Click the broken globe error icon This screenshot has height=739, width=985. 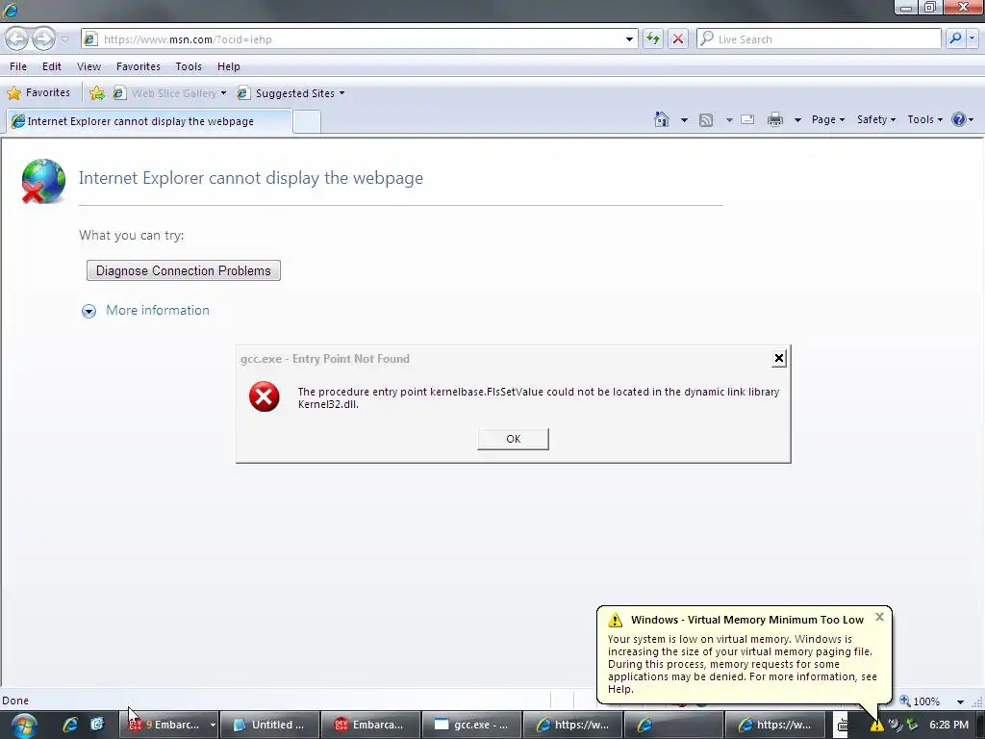(42, 181)
